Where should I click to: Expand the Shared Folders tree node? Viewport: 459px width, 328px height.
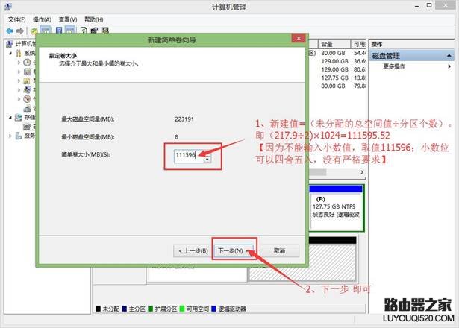pyautogui.click(x=19, y=81)
